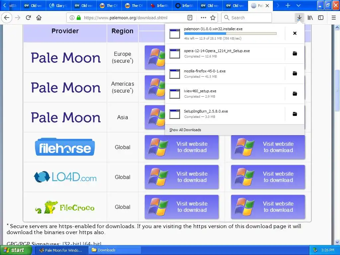340x255 pixels.
Task: Click the system tray icon near clock
Action: pos(315,250)
